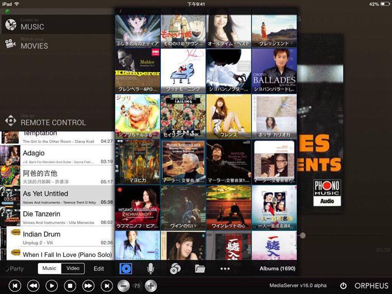
Task: Open the ボッサ カリオカ album
Action: (x=274, y=116)
